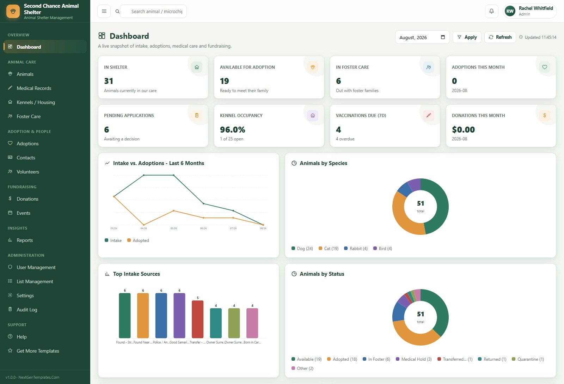Image resolution: width=564 pixels, height=384 pixels.
Task: Toggle the hamburger sidebar menu icon
Action: 104,11
